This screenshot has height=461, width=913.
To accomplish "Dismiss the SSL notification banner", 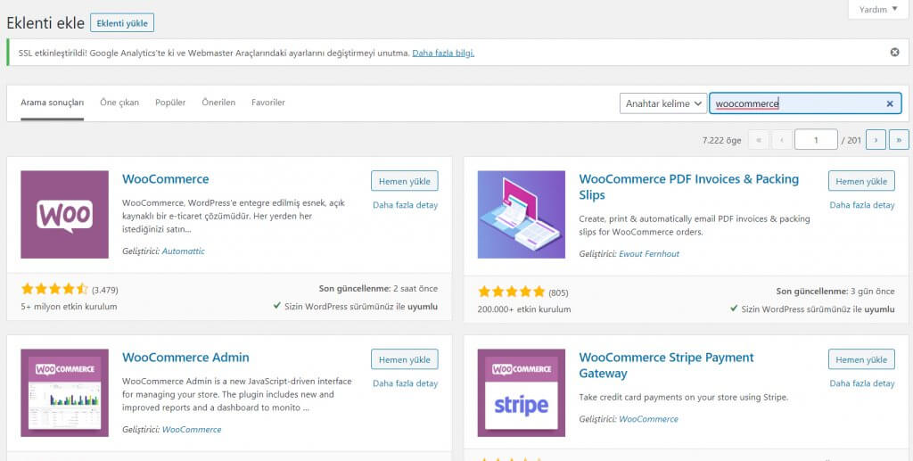I will pos(894,53).
